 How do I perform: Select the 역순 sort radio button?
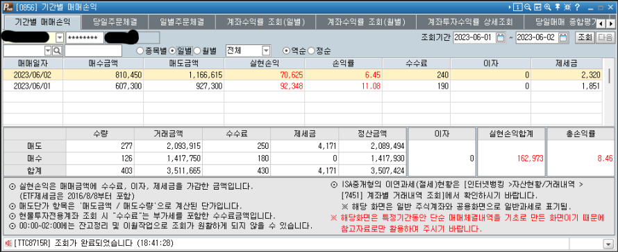[x=287, y=51]
